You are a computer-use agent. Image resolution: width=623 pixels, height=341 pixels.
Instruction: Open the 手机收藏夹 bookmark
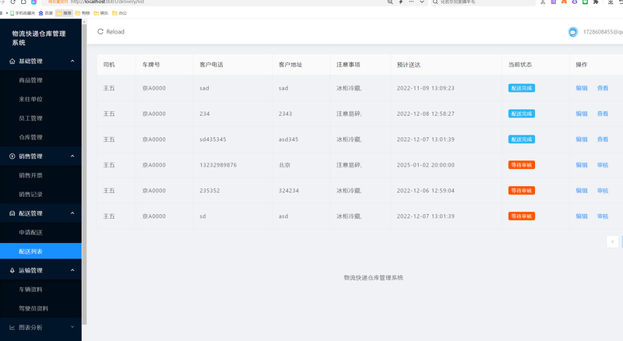click(x=23, y=13)
